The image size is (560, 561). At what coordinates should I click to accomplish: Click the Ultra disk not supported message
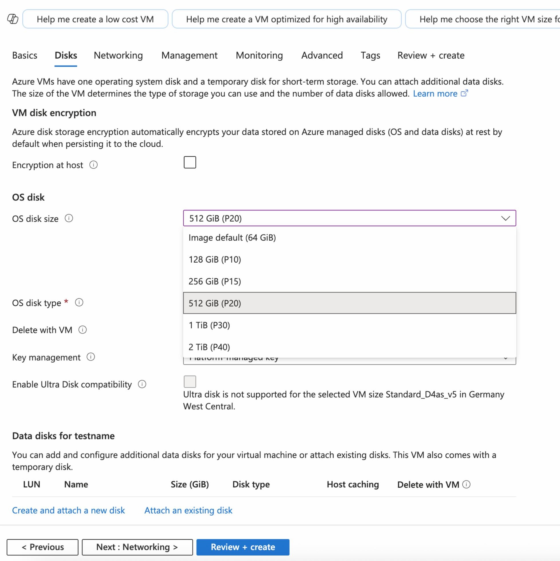(344, 400)
